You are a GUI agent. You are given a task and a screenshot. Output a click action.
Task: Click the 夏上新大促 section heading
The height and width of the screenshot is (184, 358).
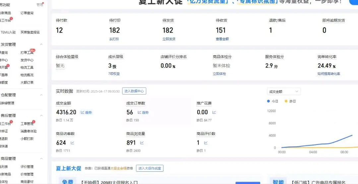[x=69, y=168]
